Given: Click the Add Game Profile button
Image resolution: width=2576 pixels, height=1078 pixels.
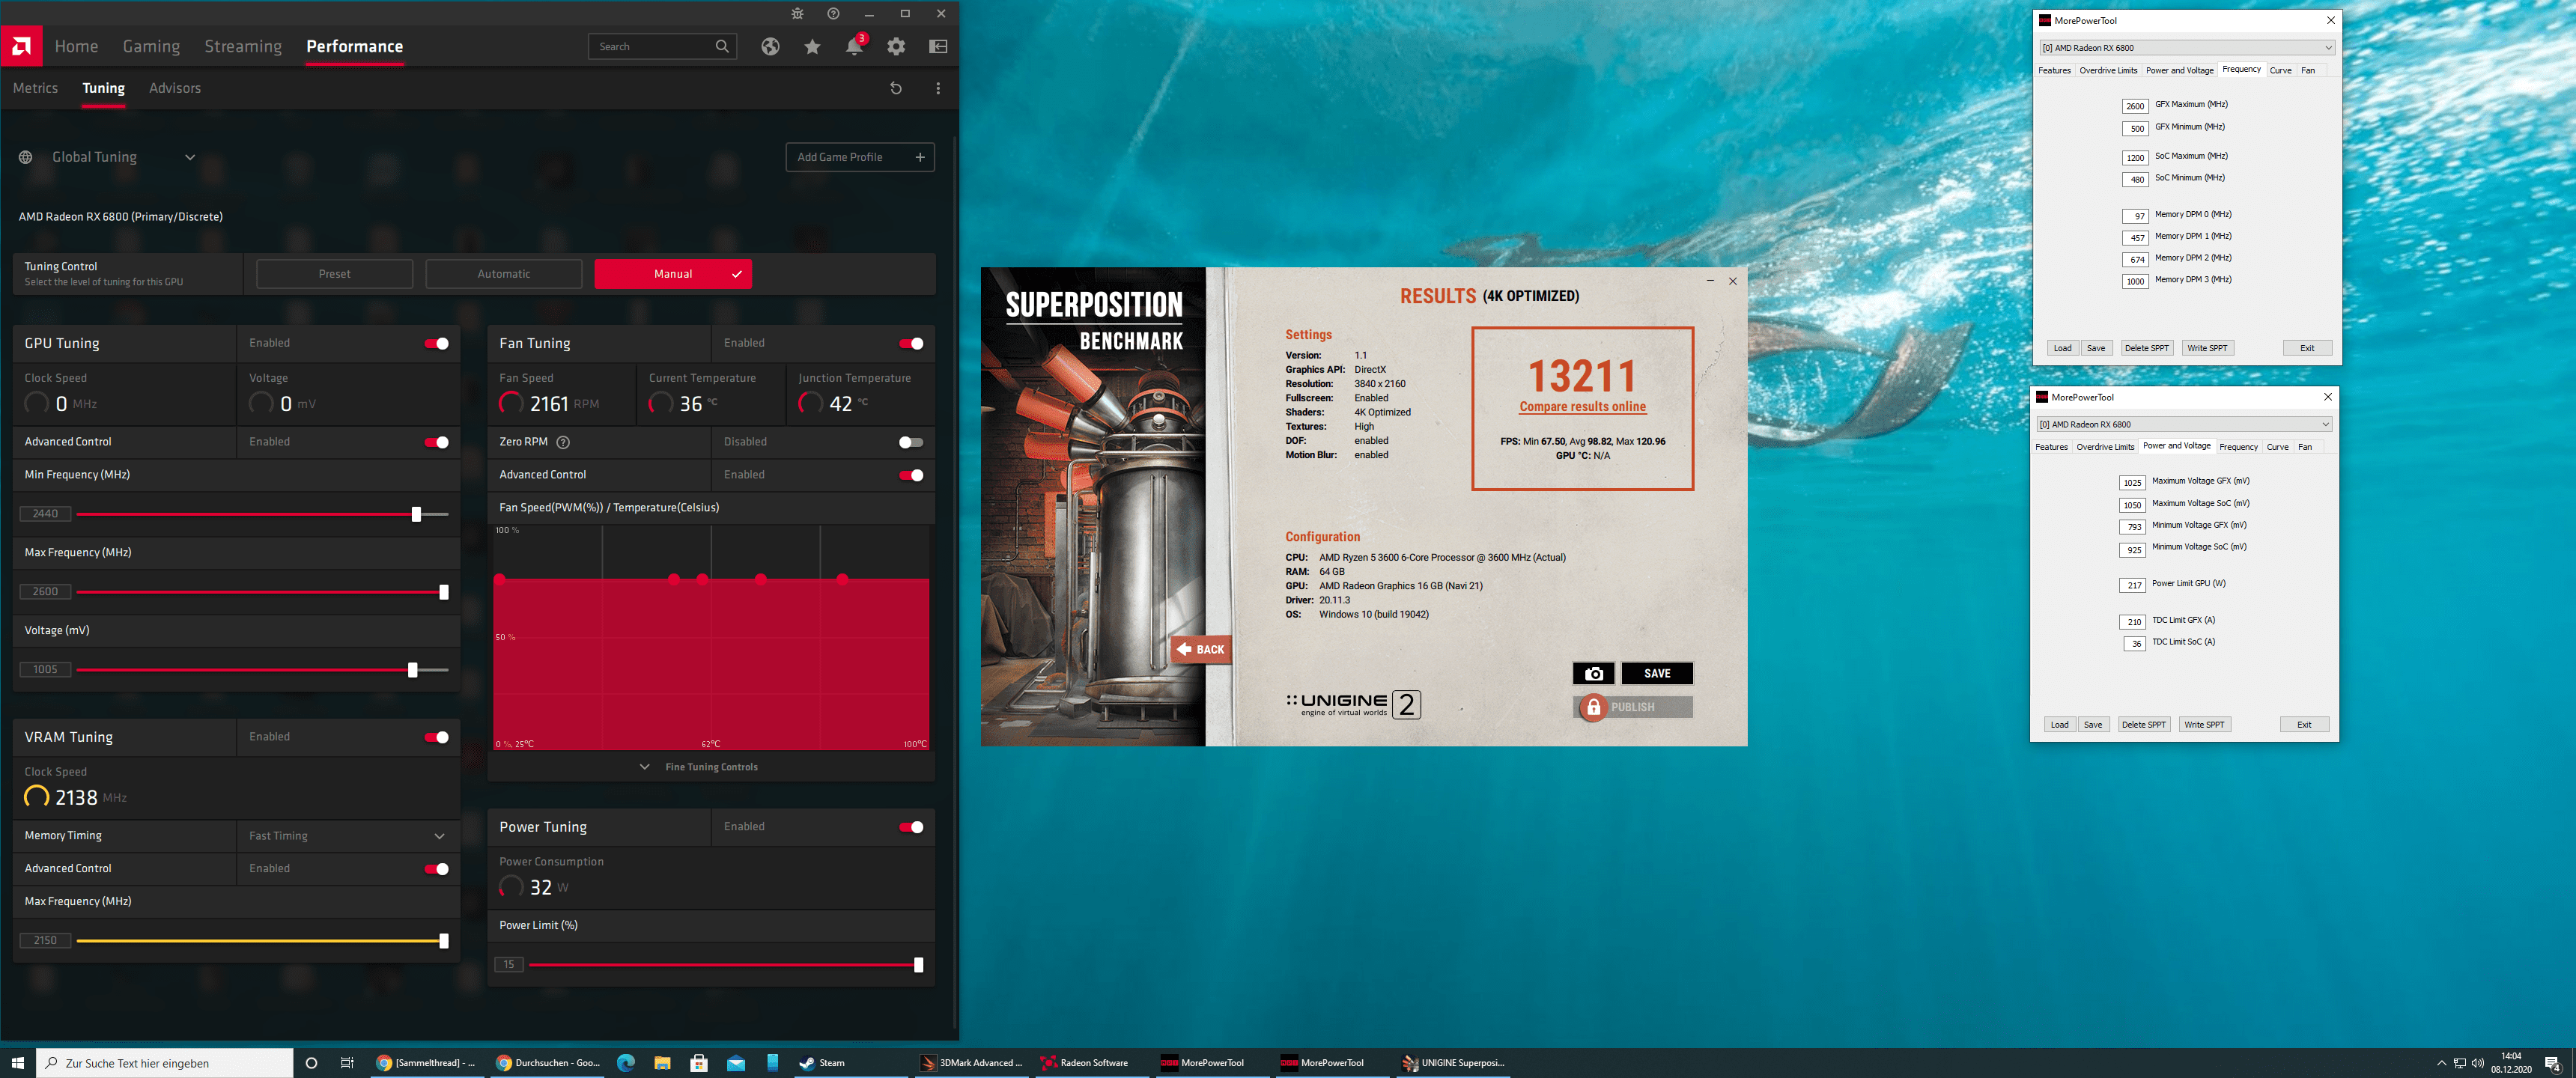Looking at the screenshot, I should 859,157.
